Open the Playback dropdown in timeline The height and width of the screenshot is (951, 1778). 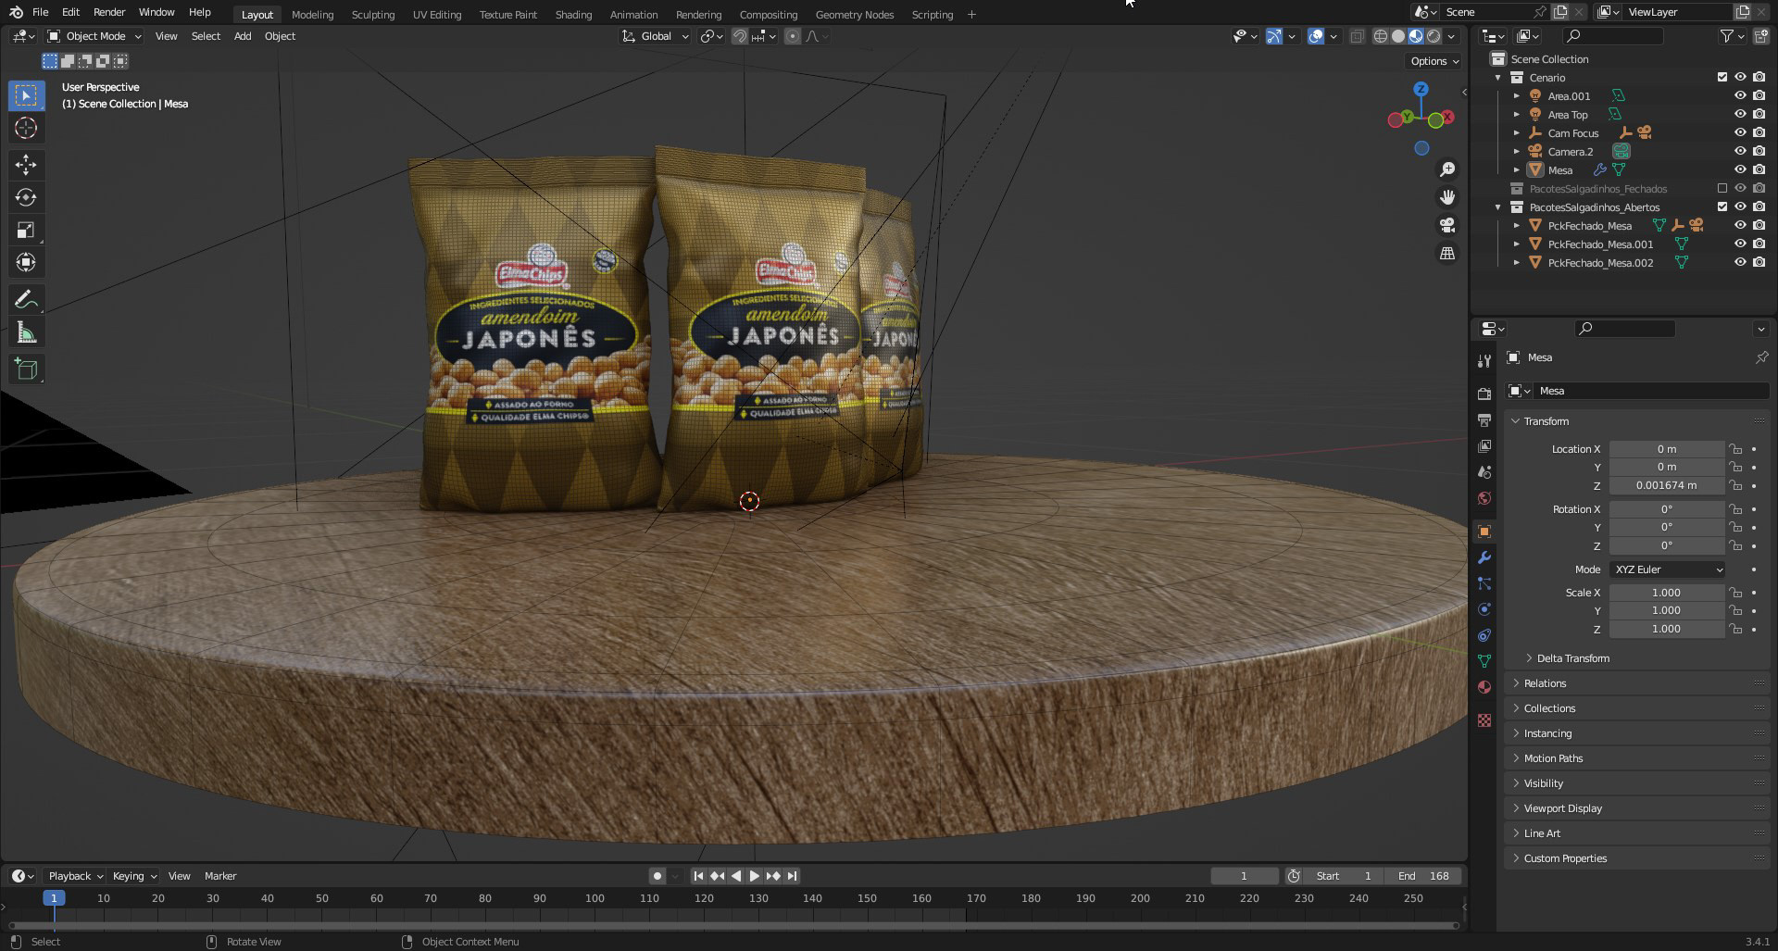75,876
